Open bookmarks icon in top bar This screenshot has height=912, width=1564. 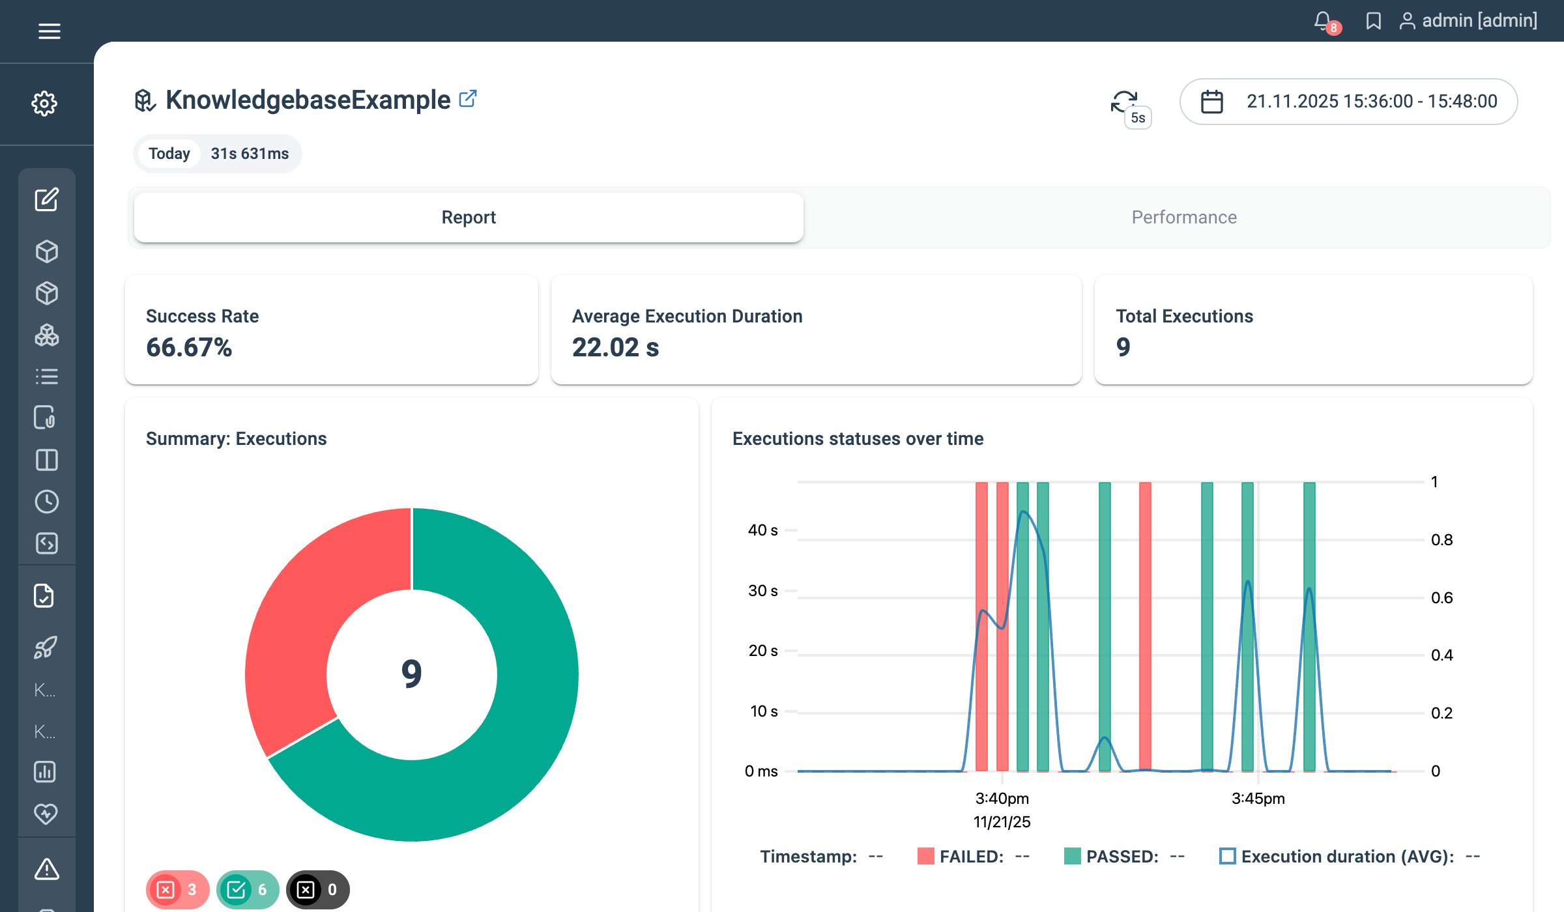(x=1373, y=21)
